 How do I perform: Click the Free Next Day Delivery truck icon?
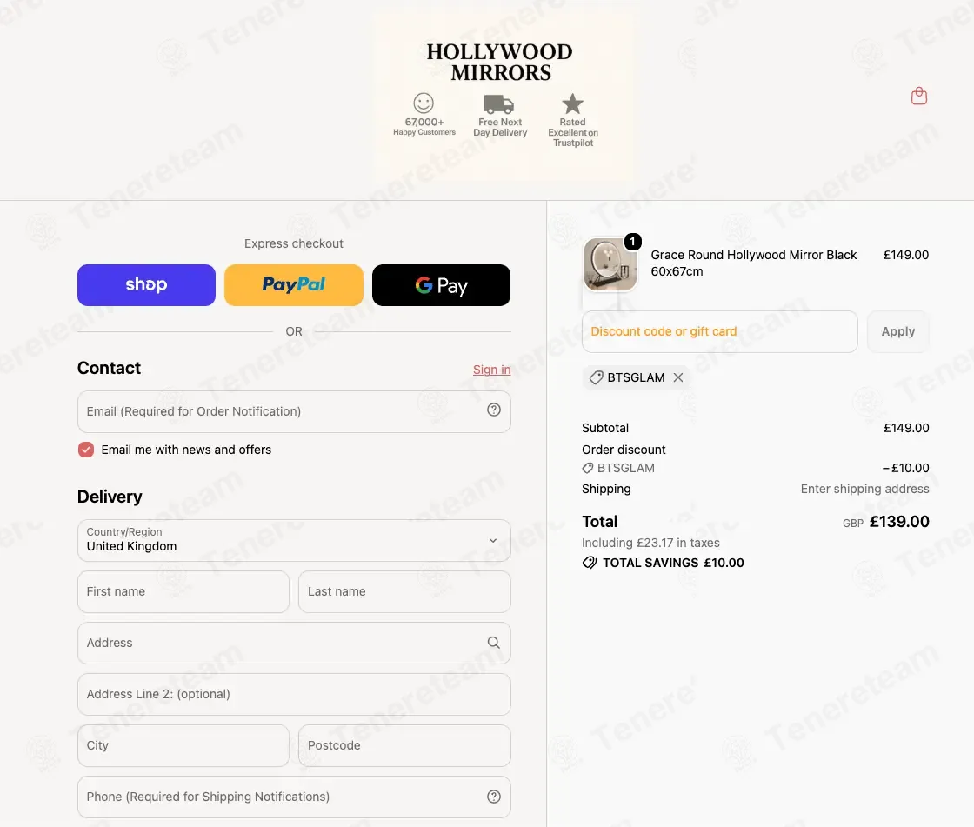[499, 103]
